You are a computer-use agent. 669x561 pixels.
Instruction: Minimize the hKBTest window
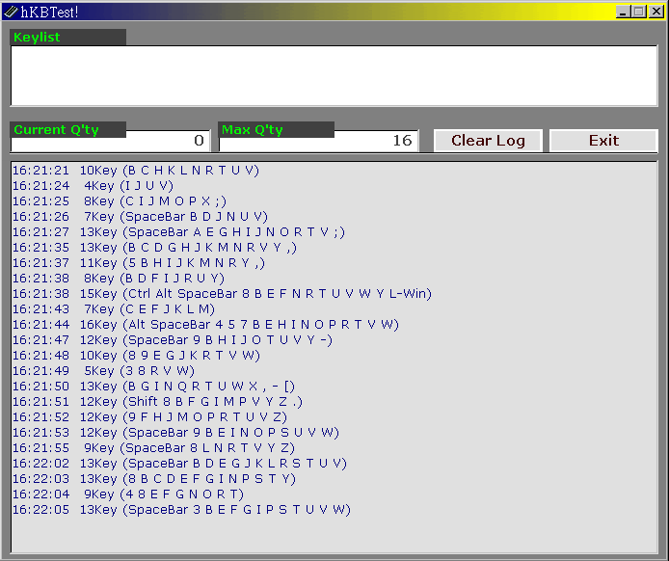click(623, 12)
